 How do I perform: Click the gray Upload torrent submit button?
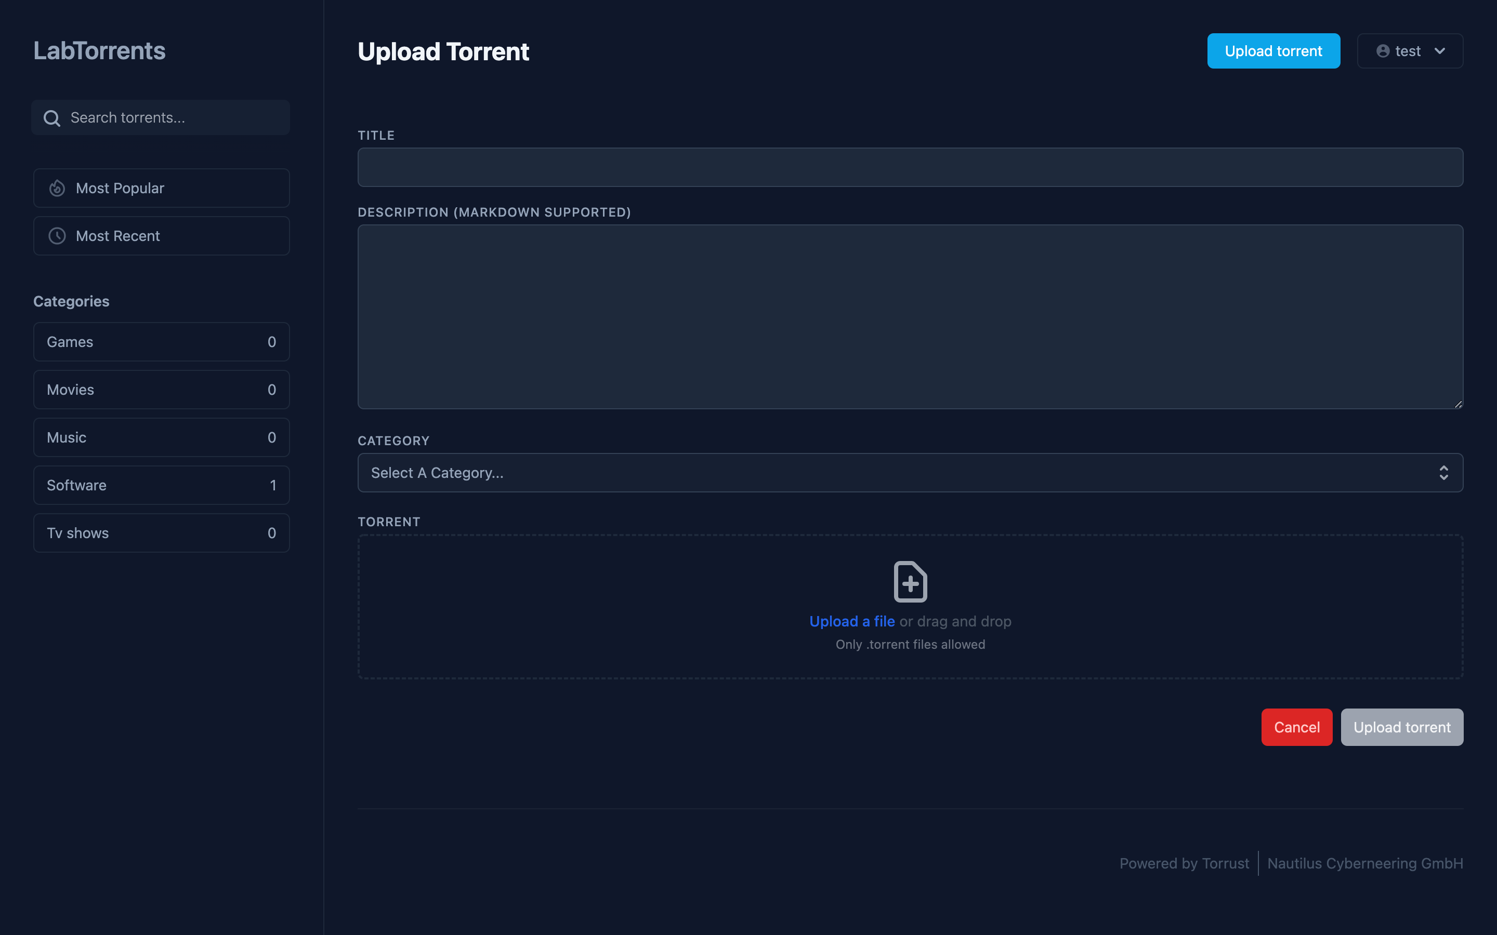(x=1401, y=727)
